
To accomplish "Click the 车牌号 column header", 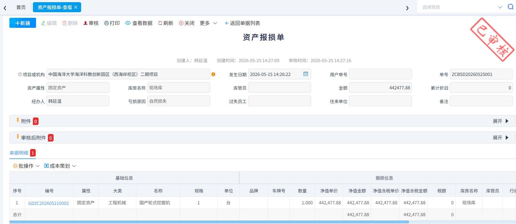I will click(x=279, y=191).
